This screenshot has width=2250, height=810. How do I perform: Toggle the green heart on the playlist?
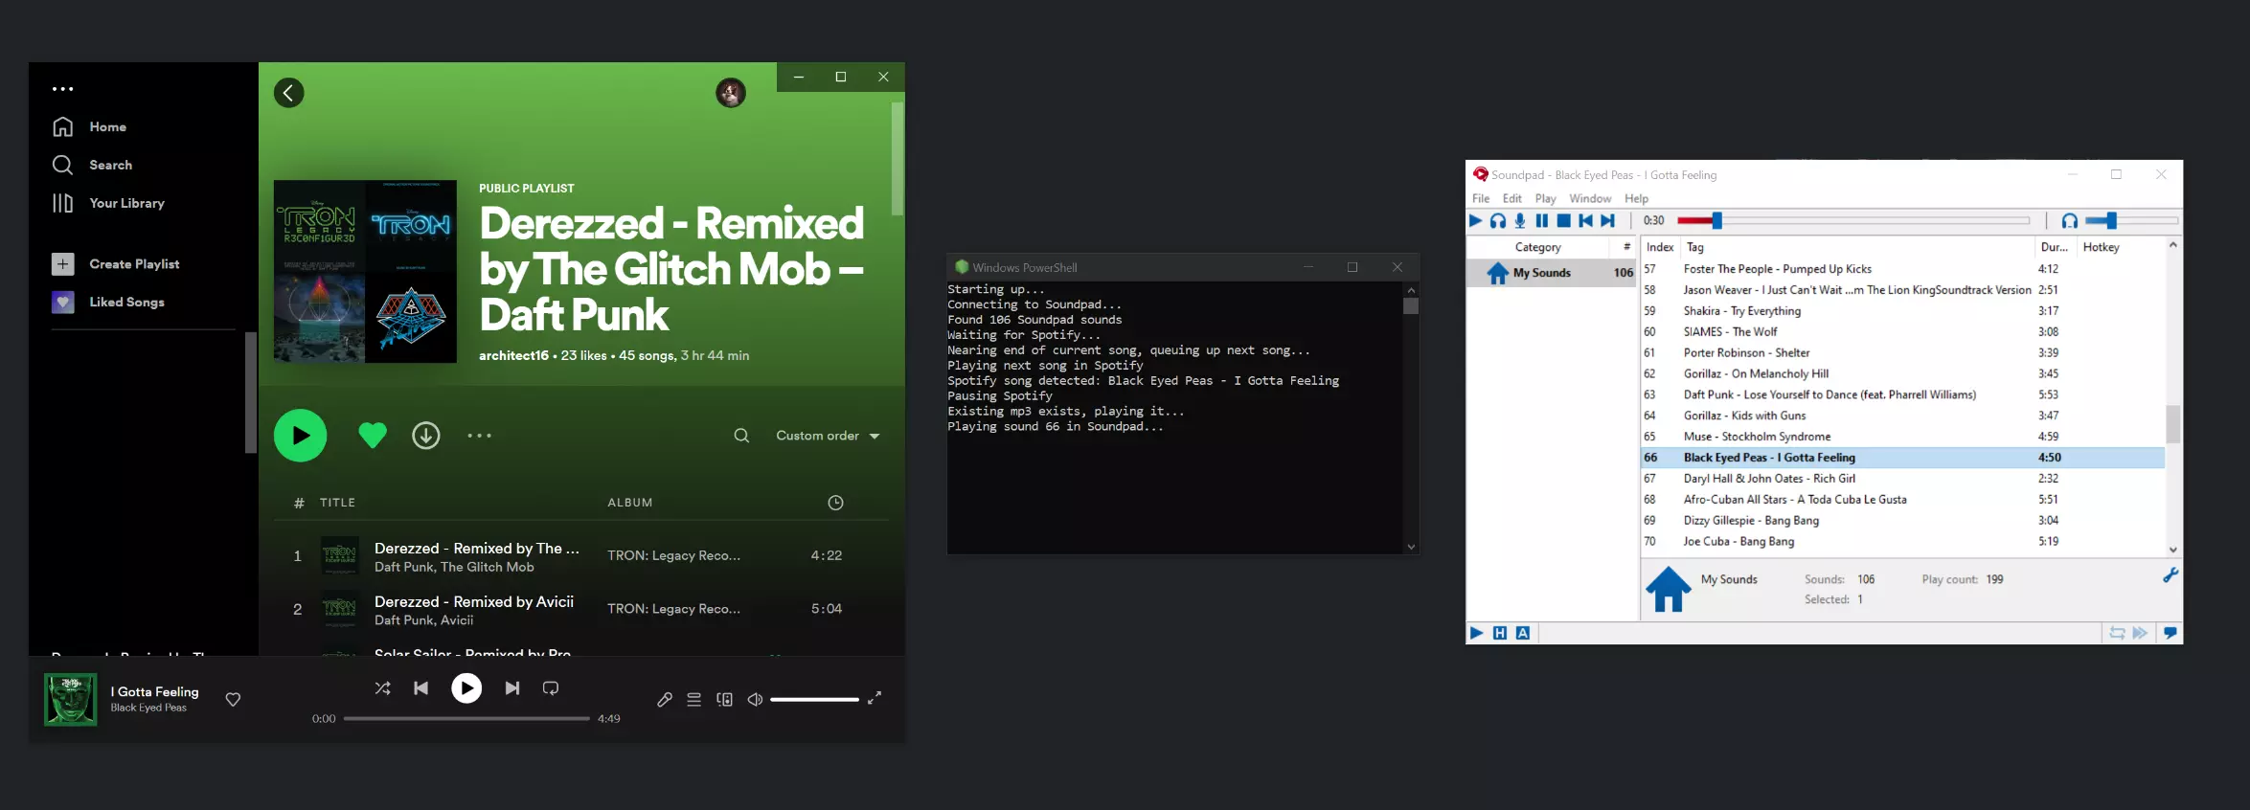coord(373,436)
